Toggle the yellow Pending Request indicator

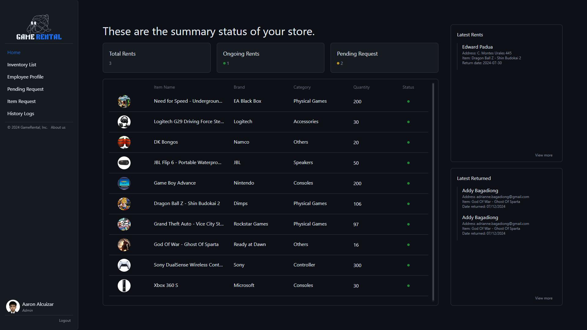(338, 63)
